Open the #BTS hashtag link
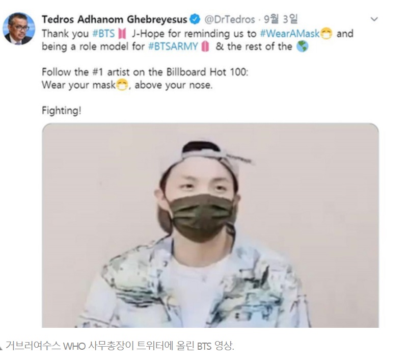The image size is (410, 364). [103, 34]
